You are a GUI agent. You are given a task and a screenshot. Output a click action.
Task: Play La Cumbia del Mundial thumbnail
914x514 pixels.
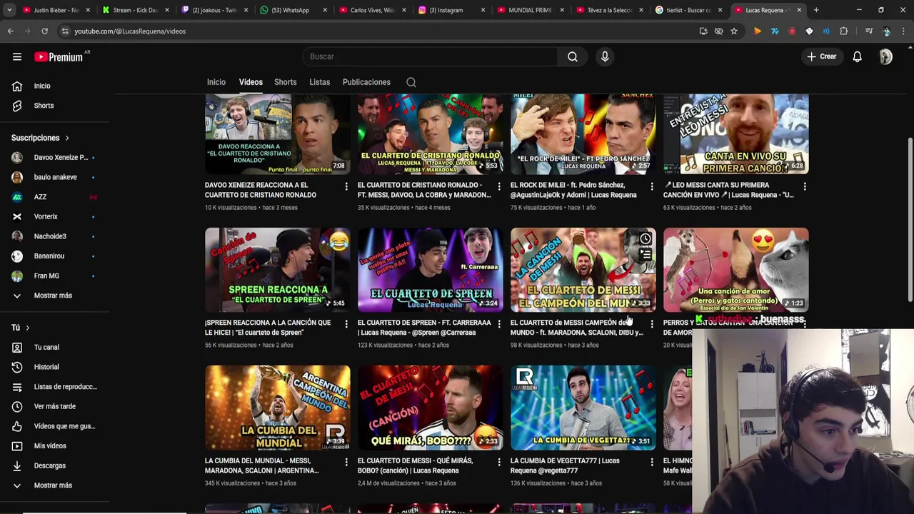(x=278, y=408)
